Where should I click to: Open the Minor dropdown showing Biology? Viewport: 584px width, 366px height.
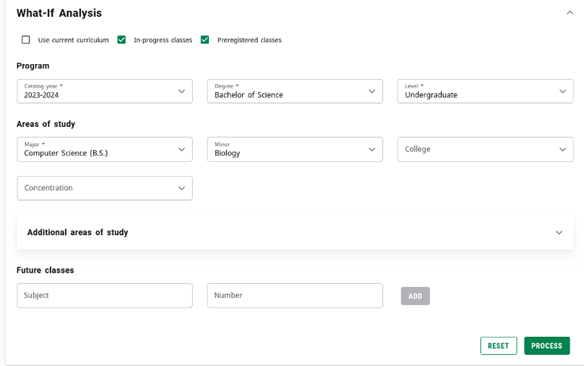click(294, 149)
